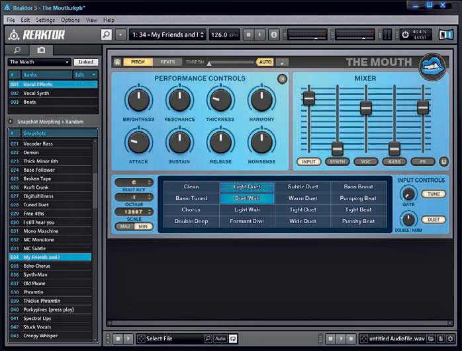Viewport: 462px width, 351px height.
Task: Toggle the SYNTH mixer channel button
Action: (337, 161)
